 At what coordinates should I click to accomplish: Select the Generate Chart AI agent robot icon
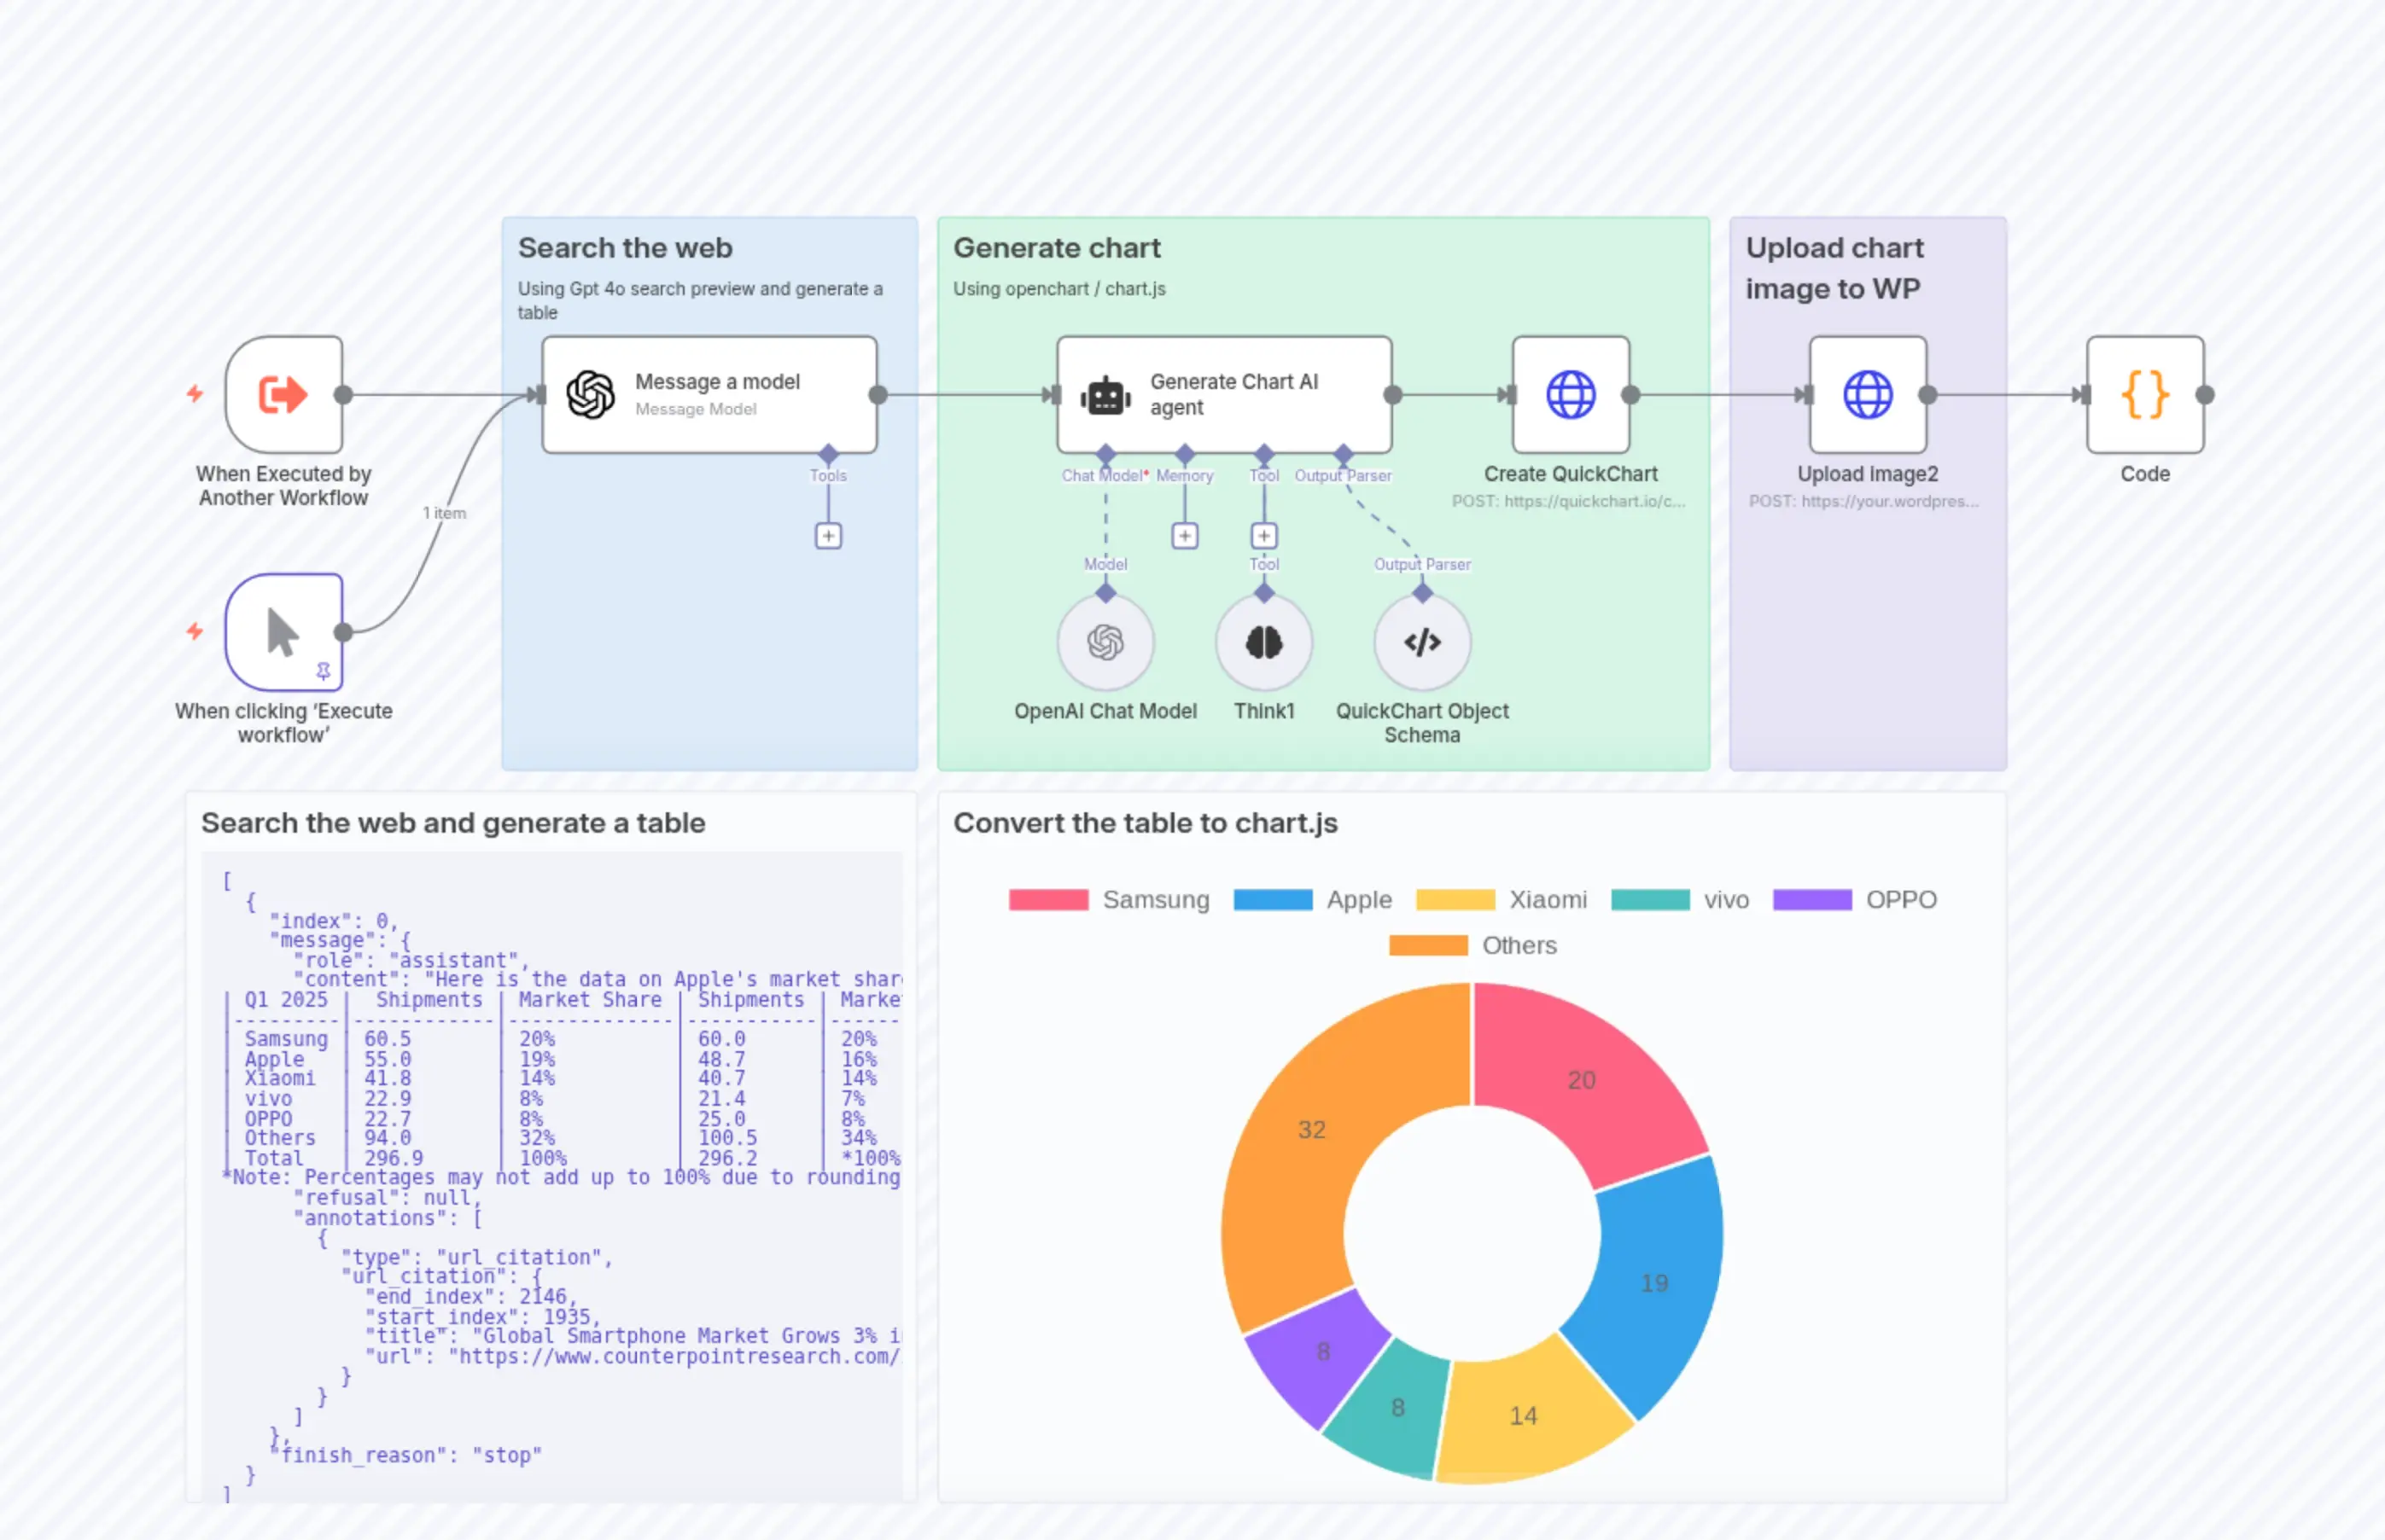1105,393
